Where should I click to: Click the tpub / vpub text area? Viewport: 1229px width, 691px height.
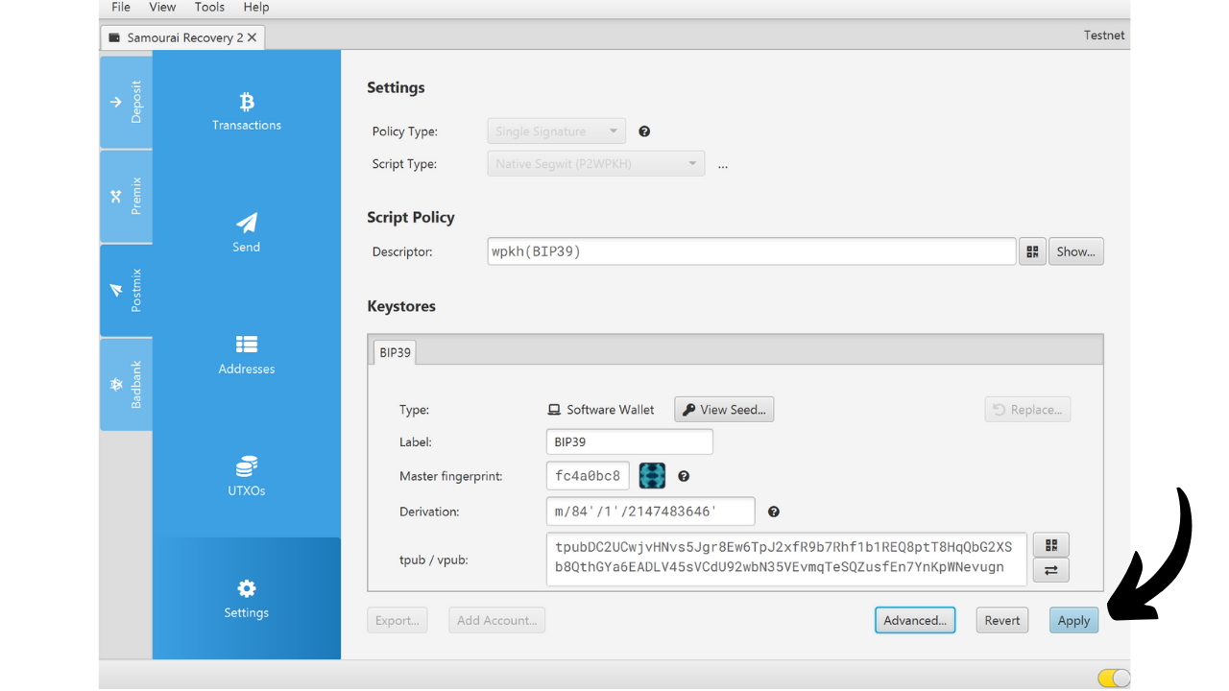point(786,559)
